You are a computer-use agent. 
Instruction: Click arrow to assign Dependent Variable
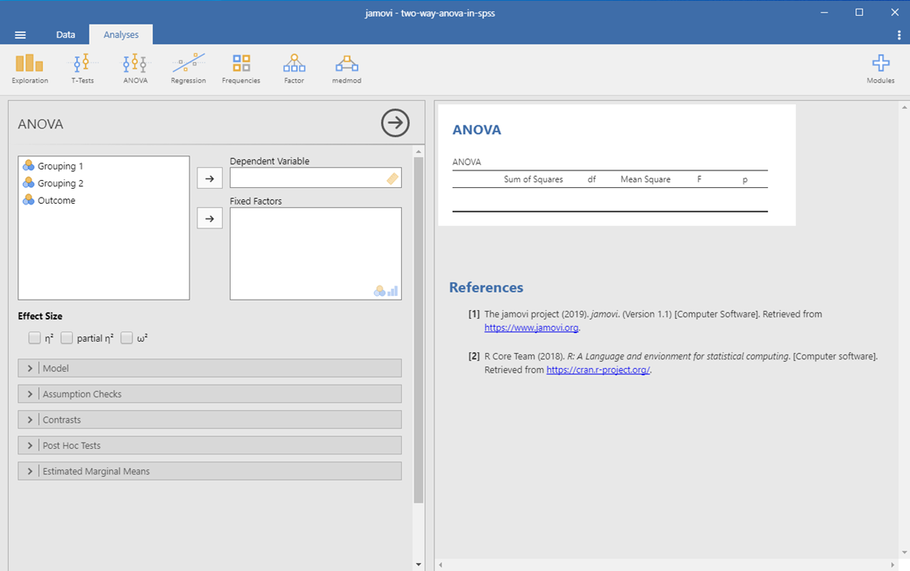point(209,178)
